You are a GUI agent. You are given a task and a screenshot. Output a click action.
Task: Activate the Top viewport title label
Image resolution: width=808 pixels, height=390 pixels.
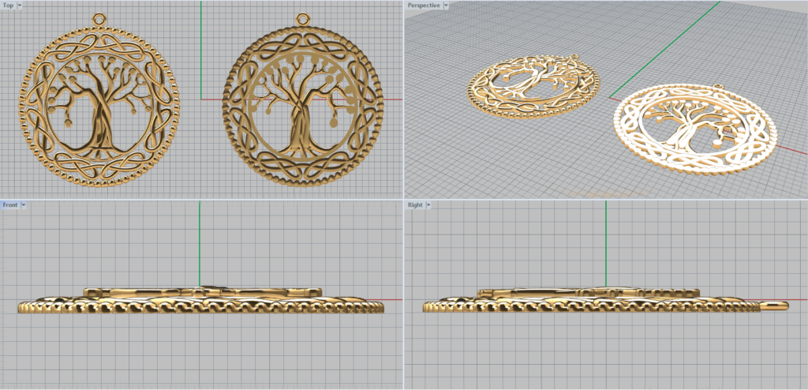[x=9, y=6]
